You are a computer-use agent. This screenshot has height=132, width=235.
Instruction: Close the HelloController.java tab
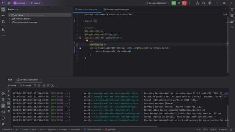(x=99, y=10)
